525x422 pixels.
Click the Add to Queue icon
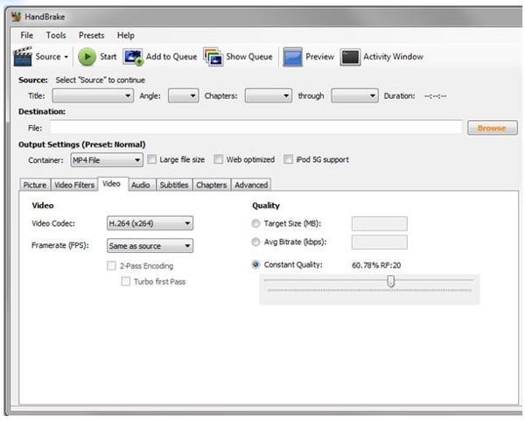pos(133,57)
